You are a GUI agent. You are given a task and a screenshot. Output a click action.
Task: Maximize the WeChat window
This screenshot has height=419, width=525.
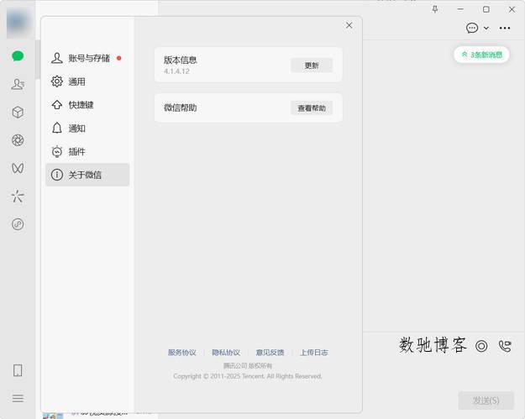point(486,9)
